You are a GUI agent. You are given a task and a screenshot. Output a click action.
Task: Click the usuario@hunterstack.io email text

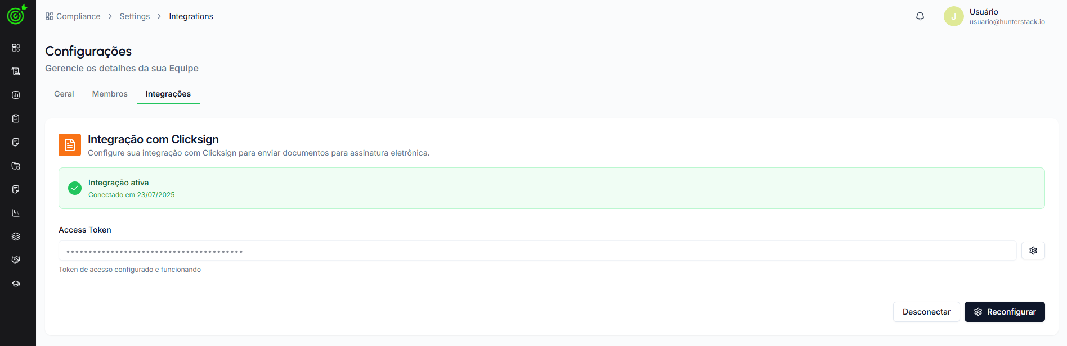point(1007,22)
